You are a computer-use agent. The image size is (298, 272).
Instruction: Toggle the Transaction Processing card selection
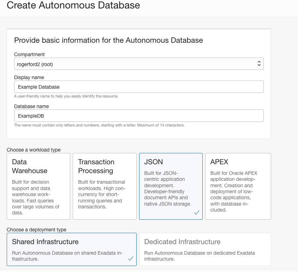pos(105,186)
